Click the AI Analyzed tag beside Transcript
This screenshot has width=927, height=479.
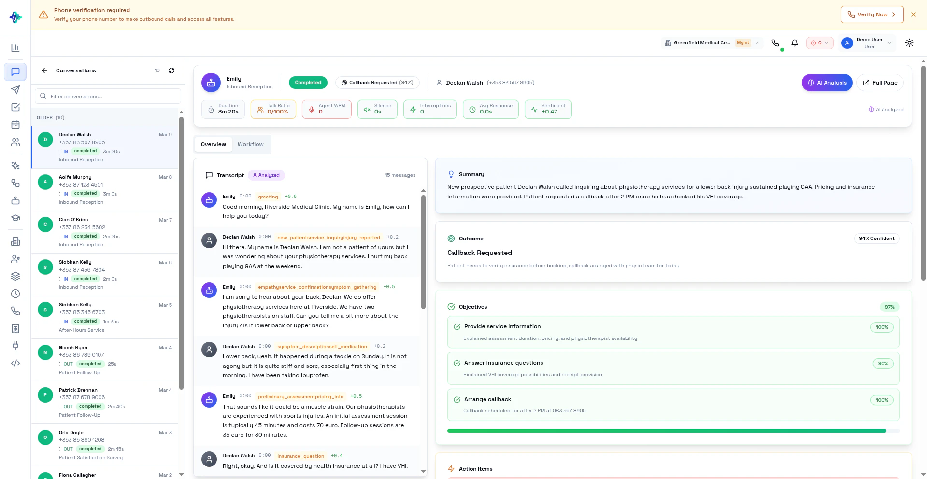(x=266, y=175)
